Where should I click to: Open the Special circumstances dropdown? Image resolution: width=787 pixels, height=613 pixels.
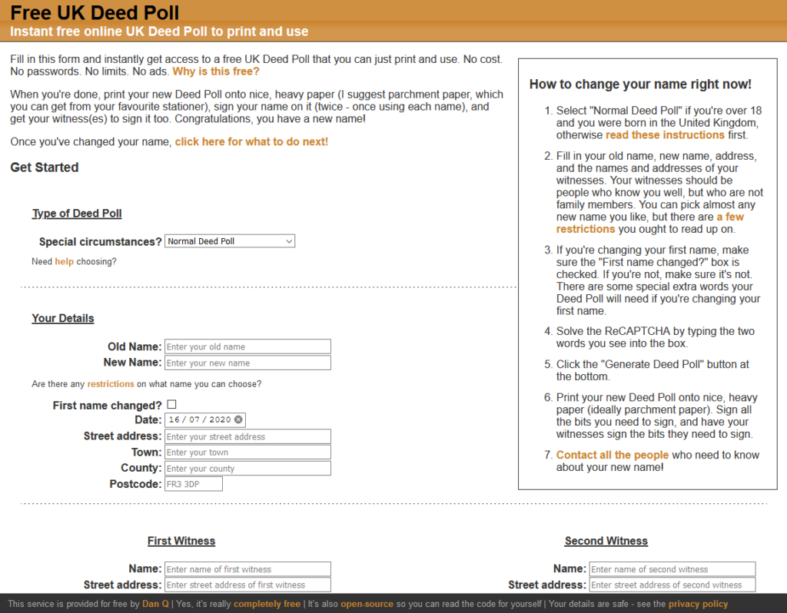tap(229, 240)
